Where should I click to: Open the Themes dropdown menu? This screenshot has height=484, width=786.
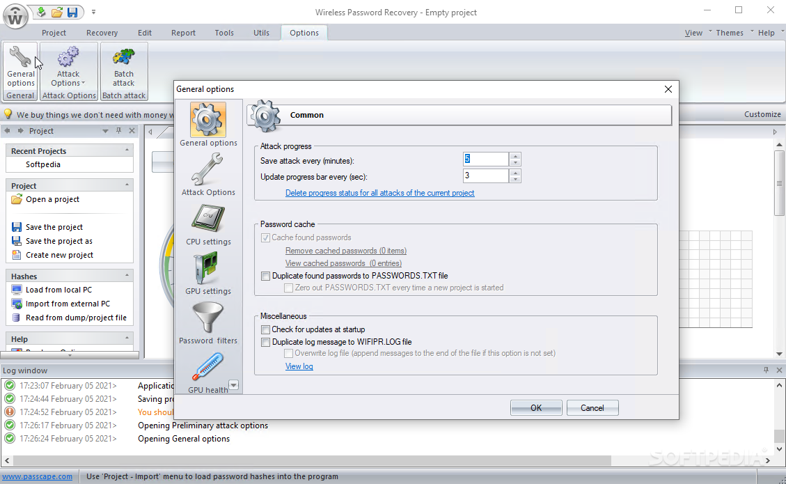point(734,33)
